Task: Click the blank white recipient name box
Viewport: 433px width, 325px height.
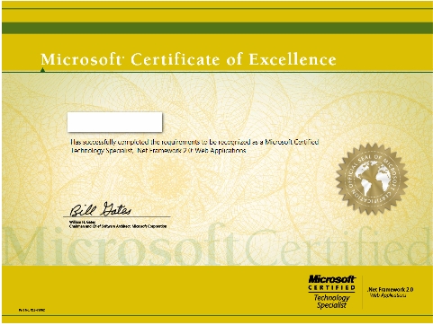Action: click(114, 122)
